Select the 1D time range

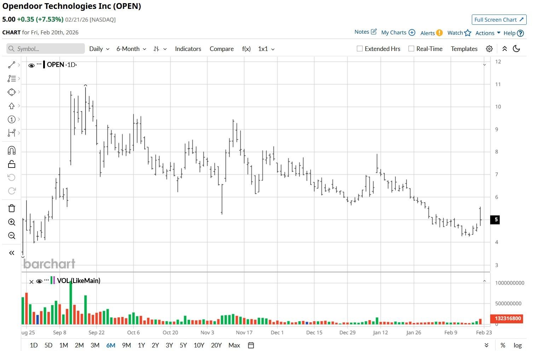click(x=34, y=345)
